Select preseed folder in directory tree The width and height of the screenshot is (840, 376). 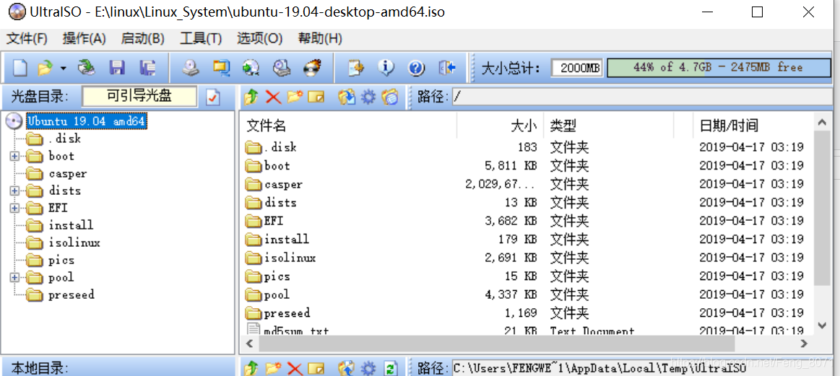[x=71, y=294]
